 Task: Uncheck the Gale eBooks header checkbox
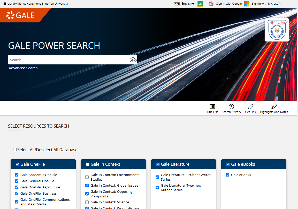(x=228, y=164)
